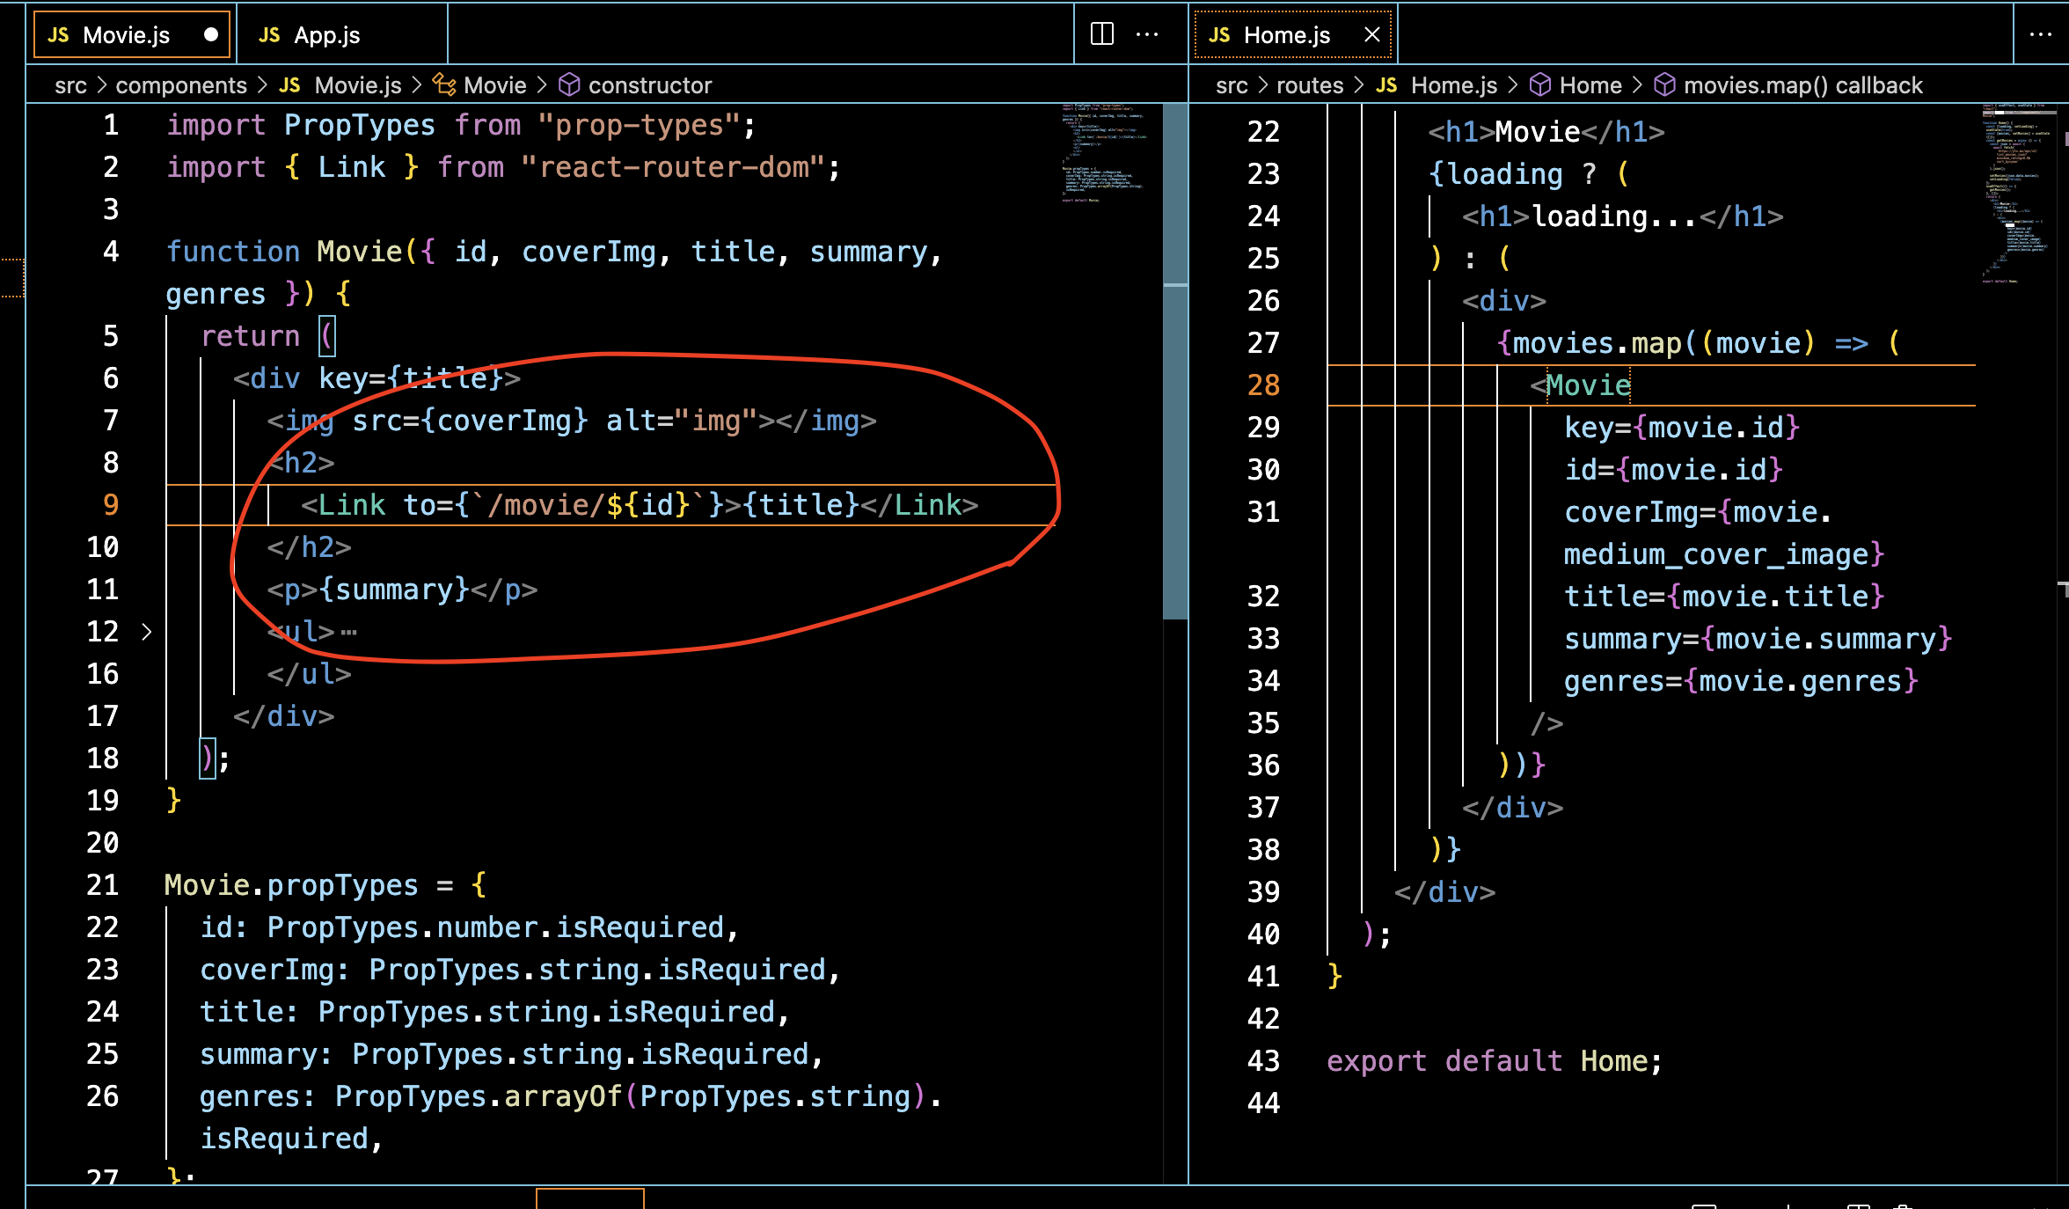Open the components breadcrumb dropdown
Image resolution: width=2069 pixels, height=1209 pixels.
[181, 84]
